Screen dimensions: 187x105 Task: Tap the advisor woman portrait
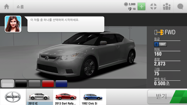(x=13, y=24)
